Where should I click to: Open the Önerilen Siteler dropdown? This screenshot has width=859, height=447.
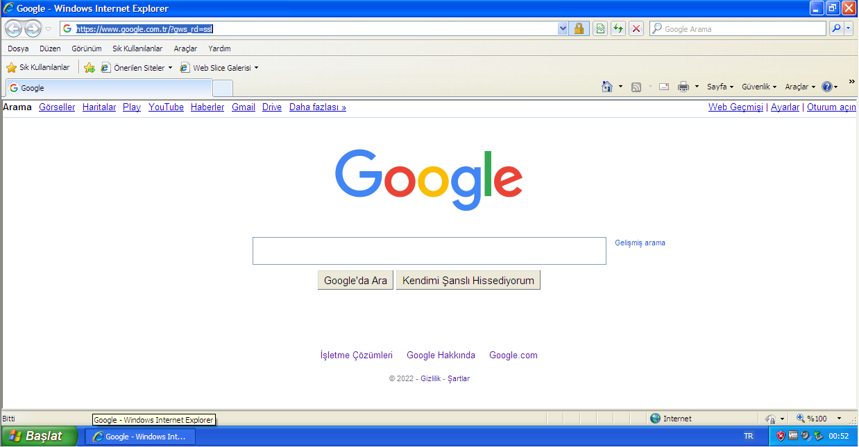(x=137, y=68)
